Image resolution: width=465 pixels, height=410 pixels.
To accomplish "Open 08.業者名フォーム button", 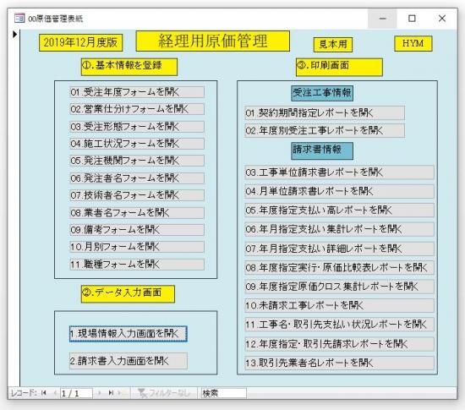I will point(137,212).
